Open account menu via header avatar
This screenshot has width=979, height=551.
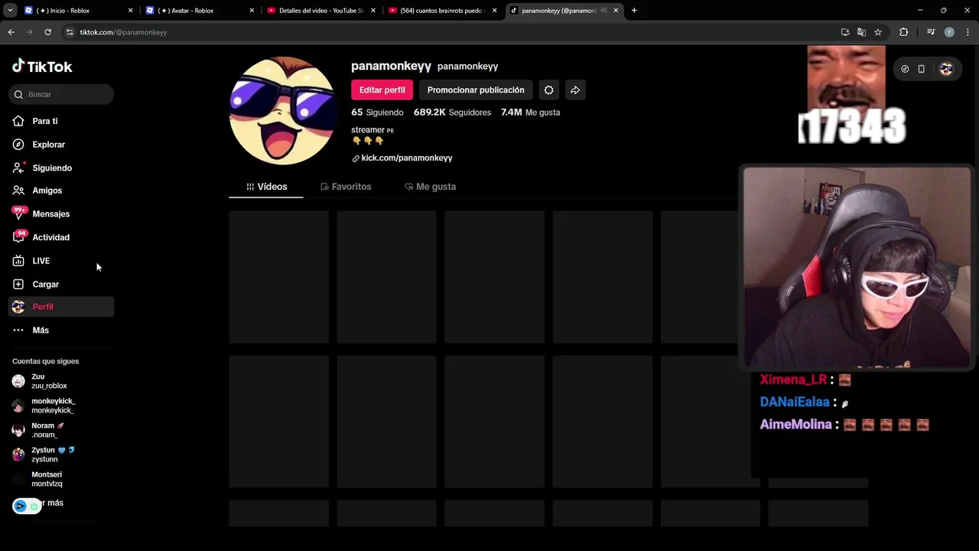coord(946,69)
